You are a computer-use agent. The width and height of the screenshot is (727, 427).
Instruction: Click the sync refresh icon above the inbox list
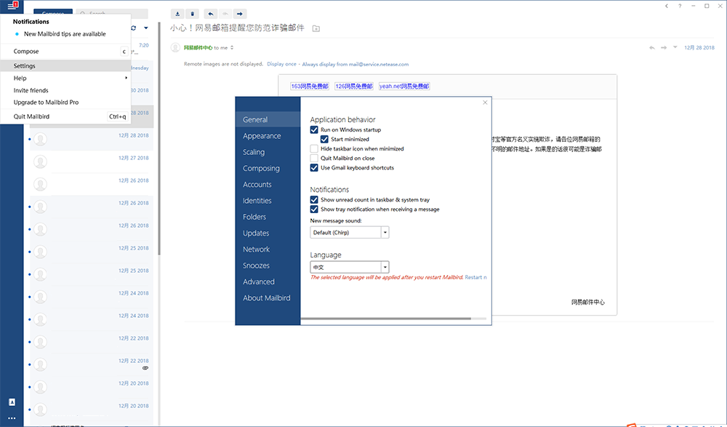coord(134,28)
